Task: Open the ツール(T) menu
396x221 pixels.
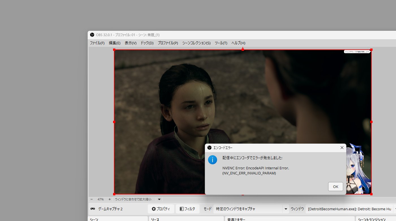Action: (221, 43)
